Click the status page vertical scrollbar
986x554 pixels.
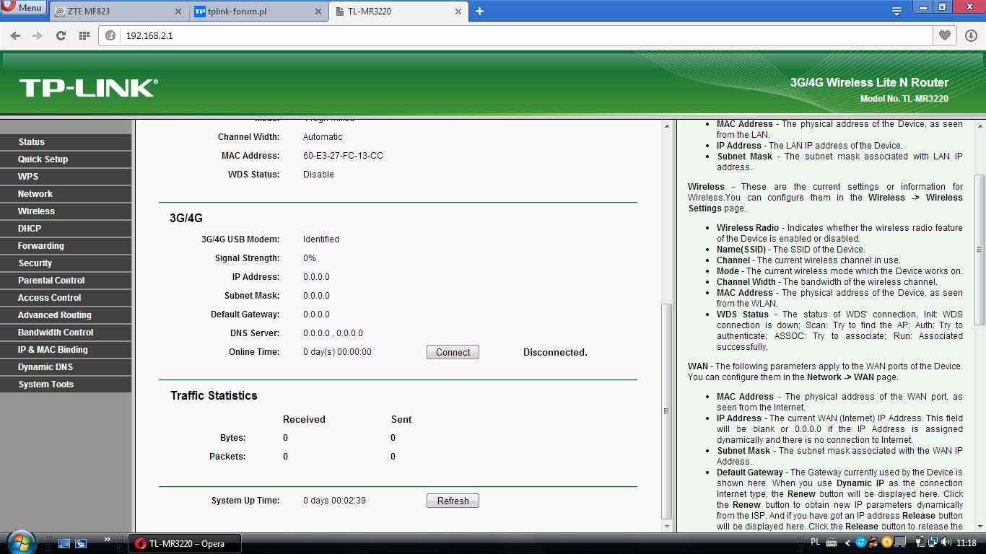(x=666, y=410)
